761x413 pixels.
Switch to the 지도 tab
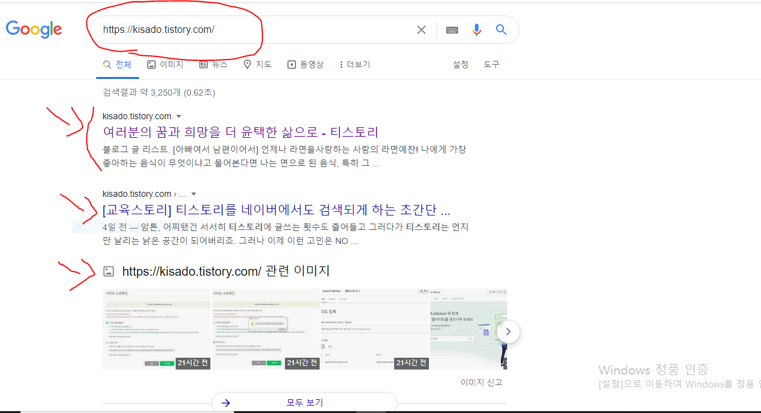pyautogui.click(x=258, y=65)
